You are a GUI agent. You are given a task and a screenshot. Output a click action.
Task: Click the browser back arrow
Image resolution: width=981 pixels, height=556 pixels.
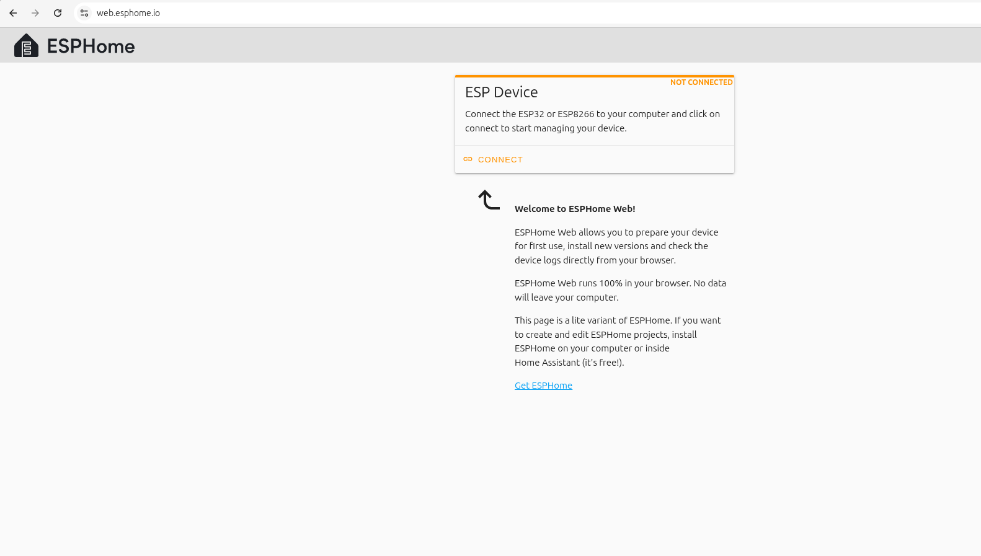pos(13,13)
